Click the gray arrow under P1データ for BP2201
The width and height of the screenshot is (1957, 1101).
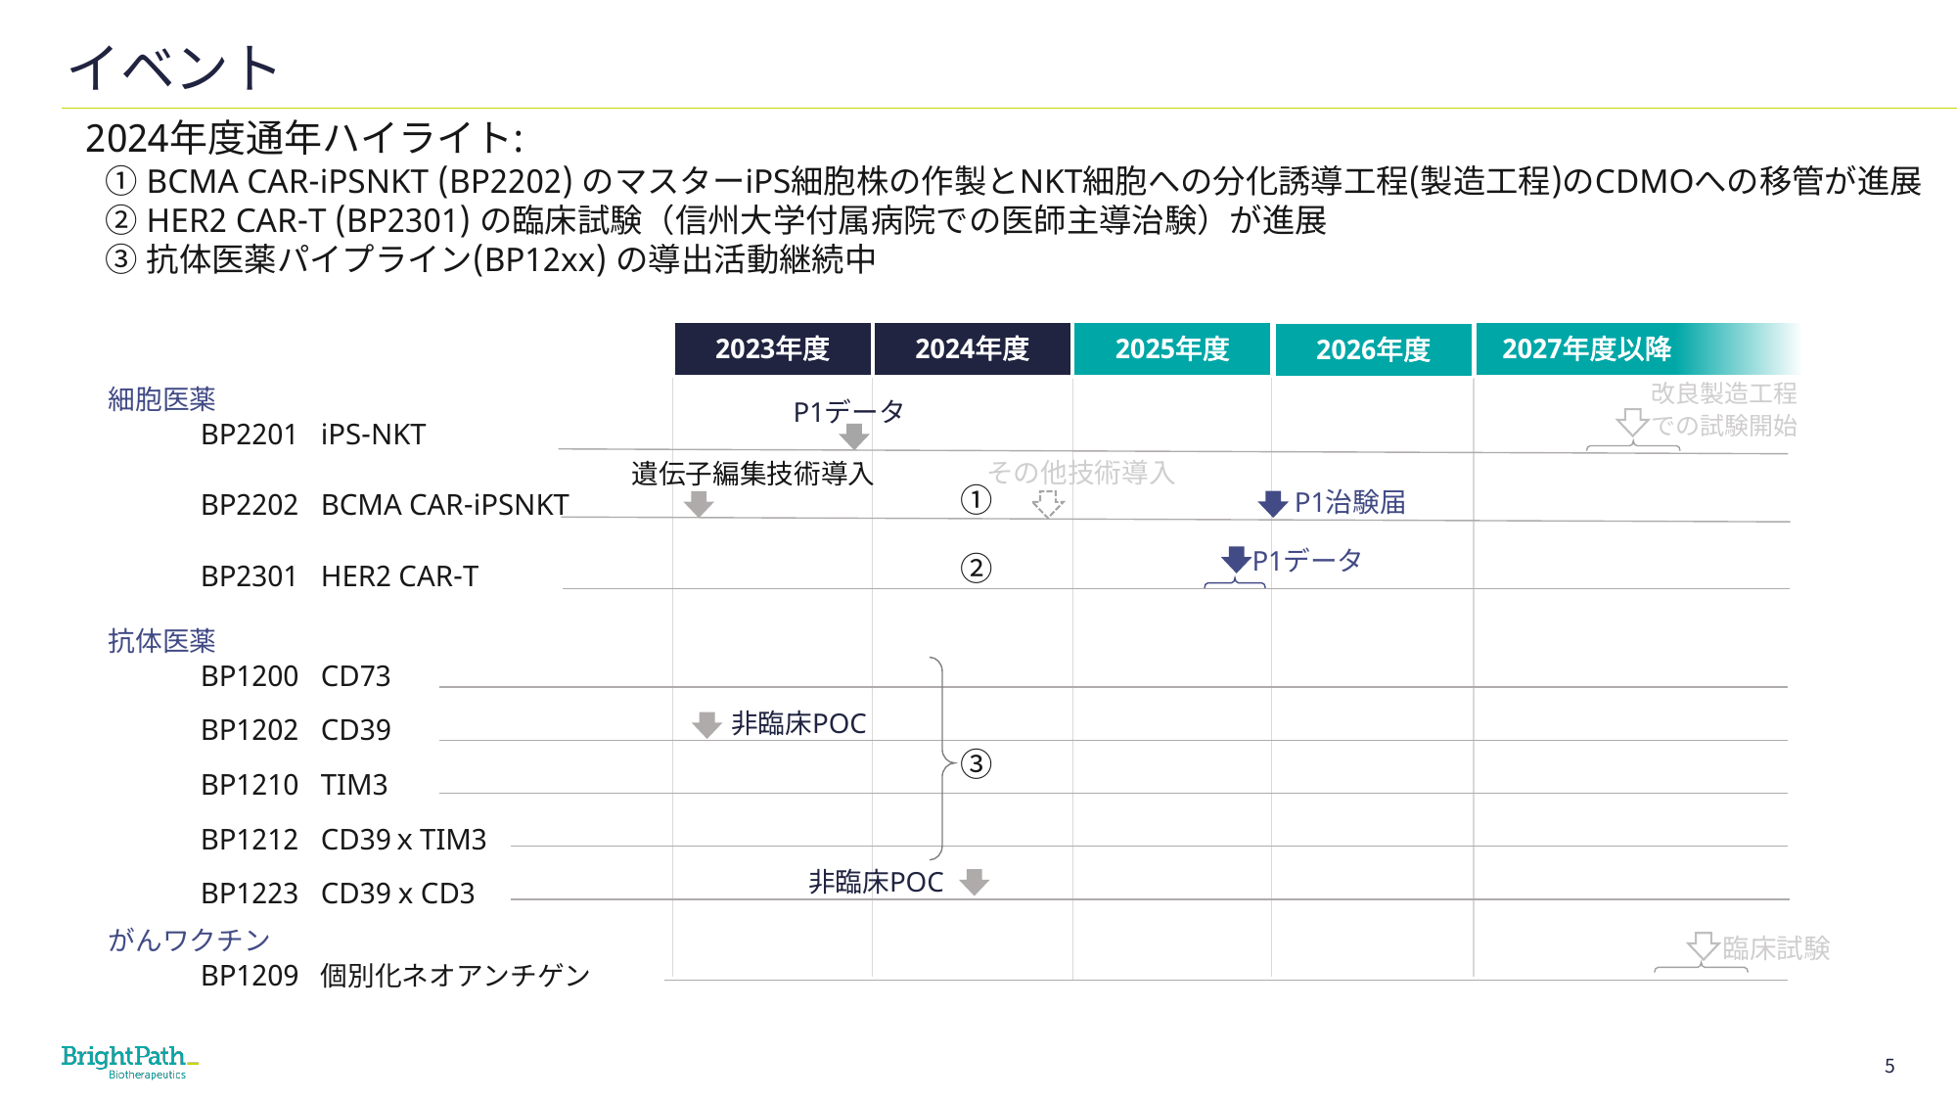[854, 436]
